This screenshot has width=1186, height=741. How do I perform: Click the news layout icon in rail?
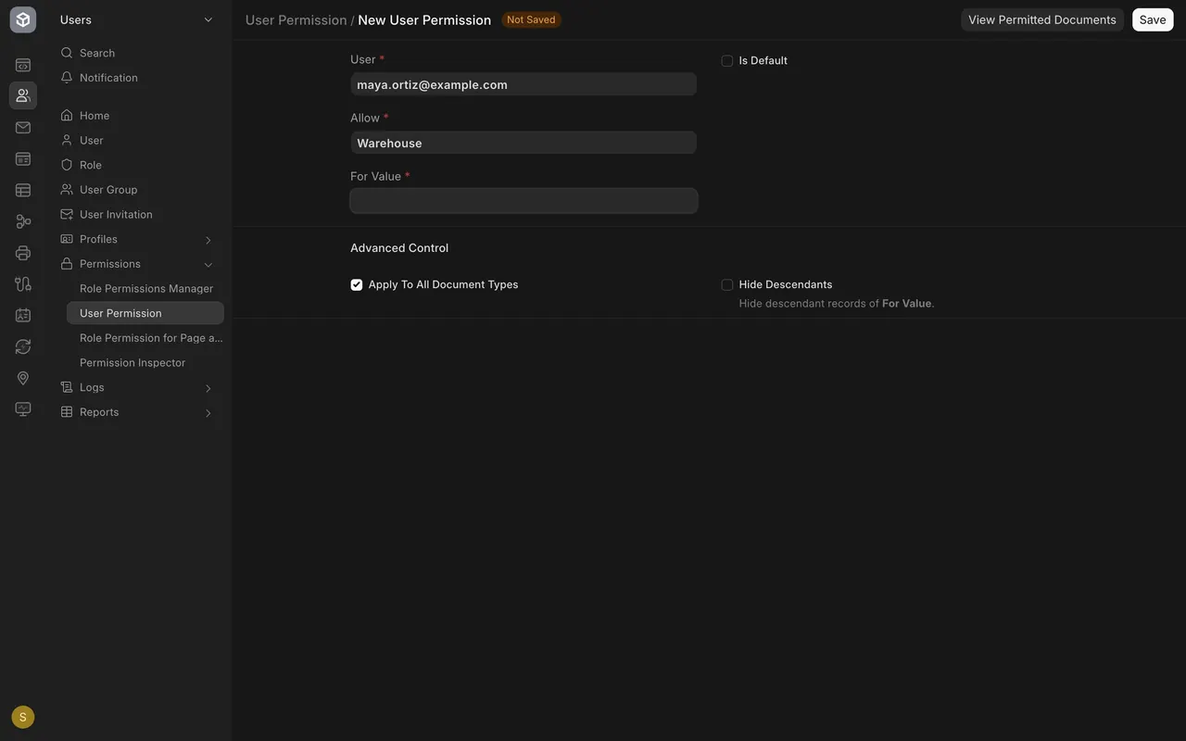tap(23, 159)
